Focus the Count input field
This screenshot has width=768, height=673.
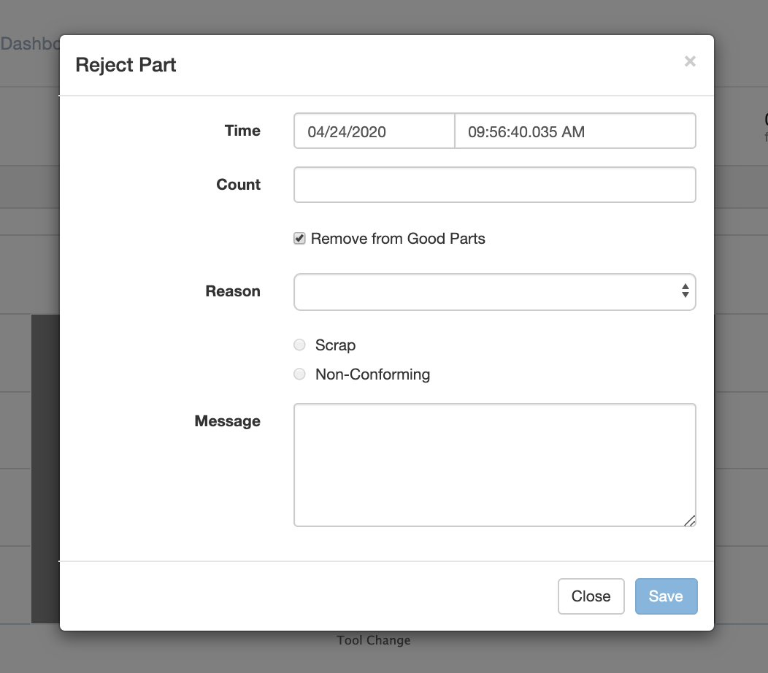tap(495, 185)
